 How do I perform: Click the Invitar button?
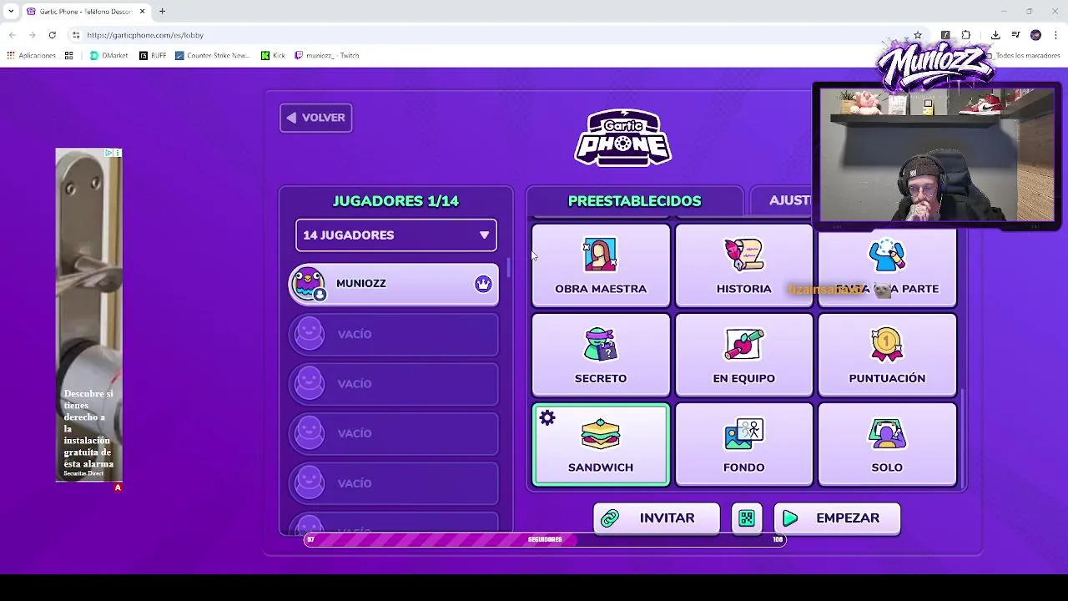pos(657,518)
